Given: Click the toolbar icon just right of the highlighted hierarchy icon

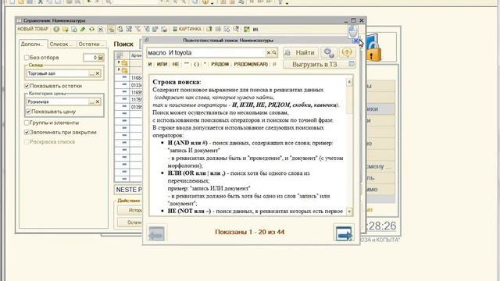Looking at the screenshot, I should [120, 30].
